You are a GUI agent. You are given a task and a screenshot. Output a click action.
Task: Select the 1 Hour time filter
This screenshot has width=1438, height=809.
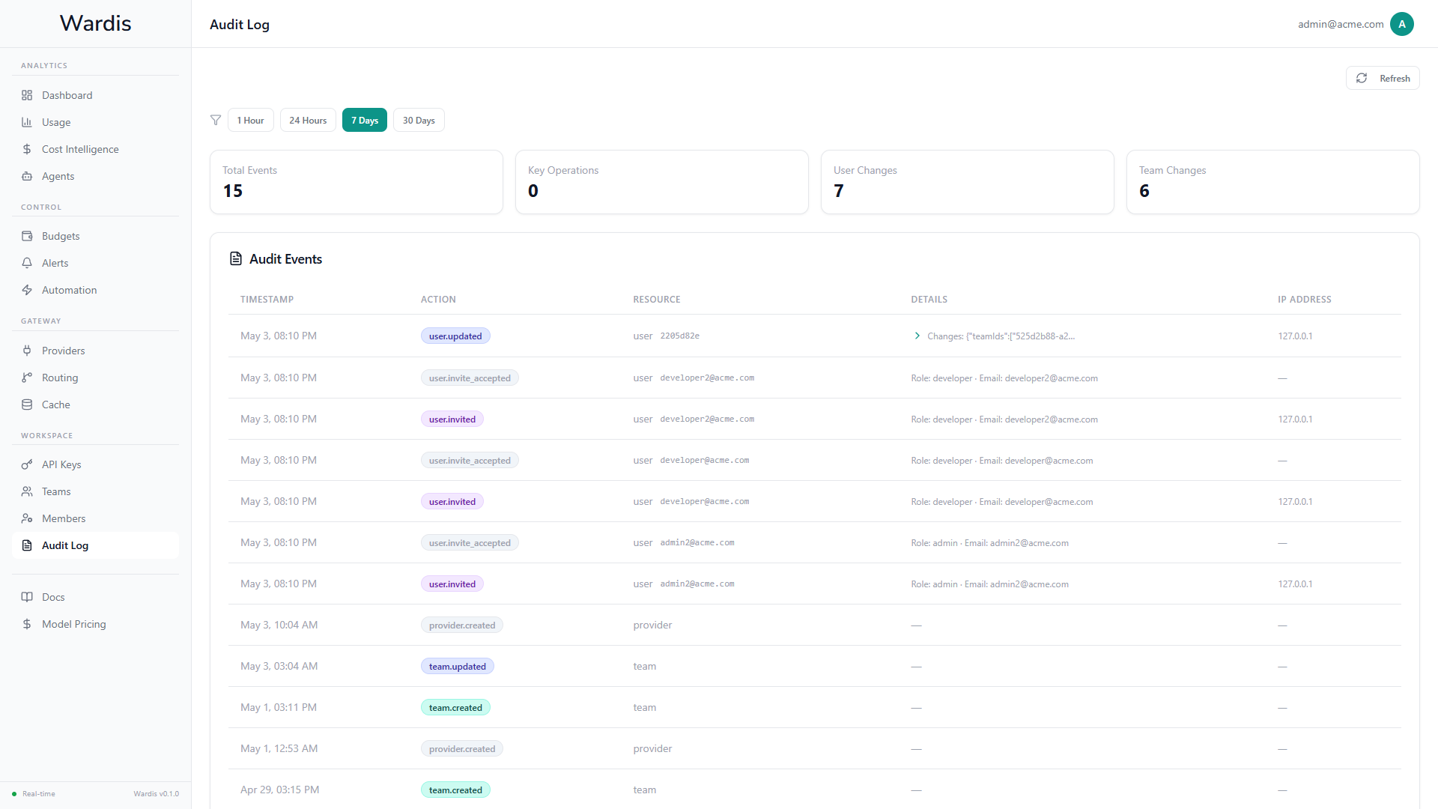tap(250, 120)
